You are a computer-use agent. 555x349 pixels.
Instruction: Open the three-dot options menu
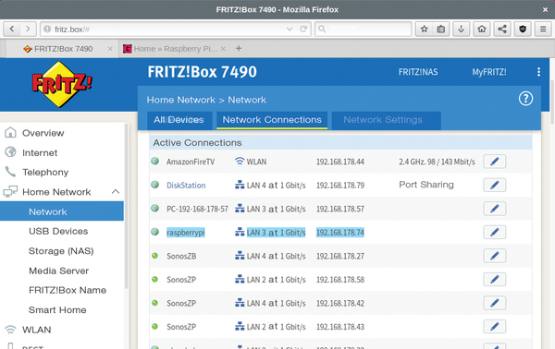538,72
